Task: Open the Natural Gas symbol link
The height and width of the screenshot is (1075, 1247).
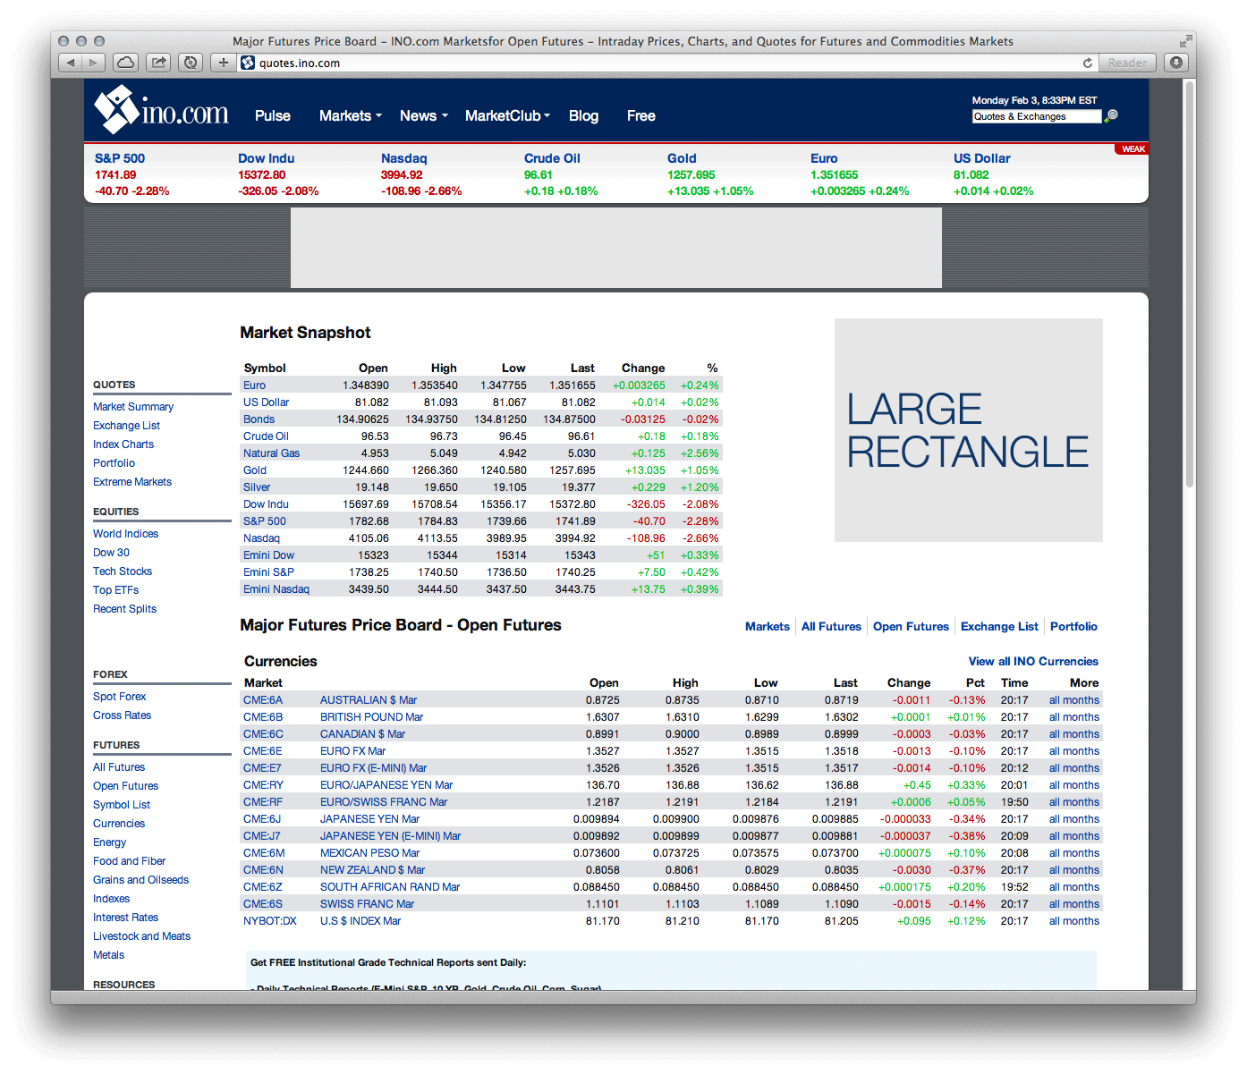Action: coord(271,453)
